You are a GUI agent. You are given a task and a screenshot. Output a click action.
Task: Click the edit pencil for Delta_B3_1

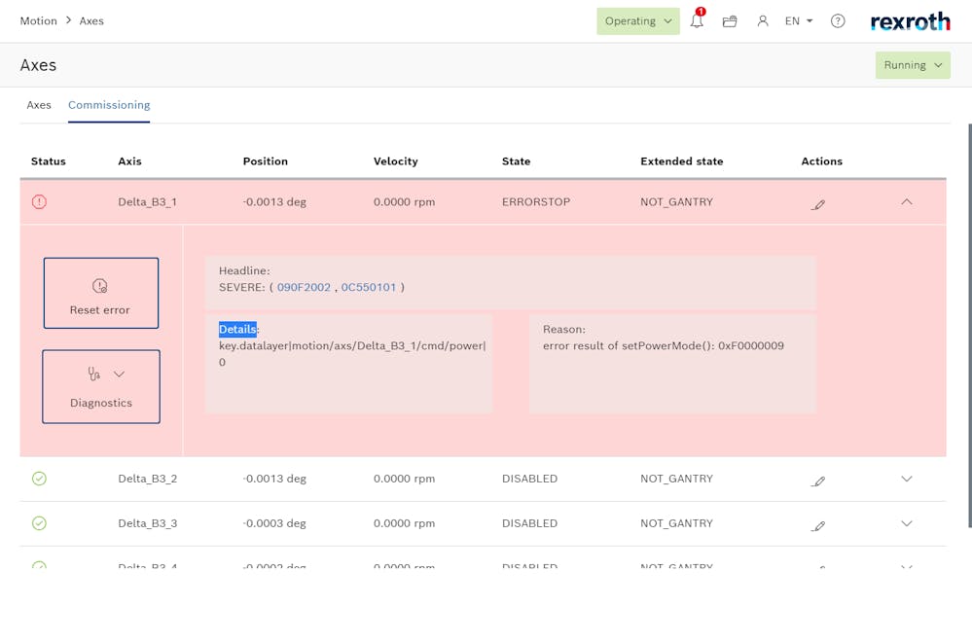818,204
